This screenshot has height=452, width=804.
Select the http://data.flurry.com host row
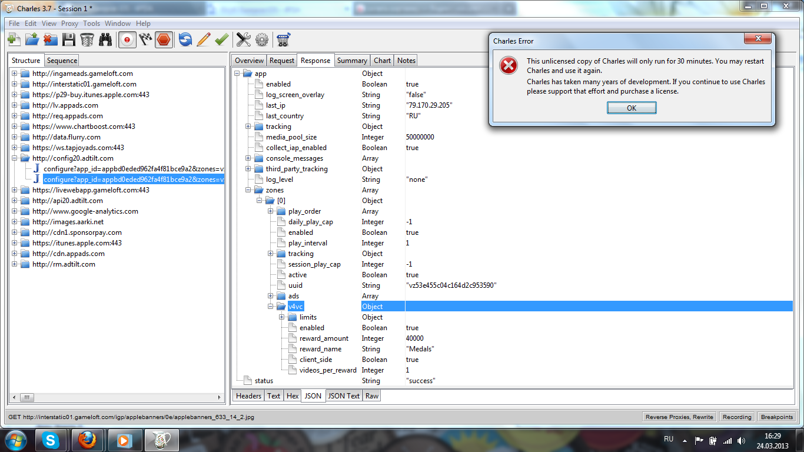pos(67,137)
